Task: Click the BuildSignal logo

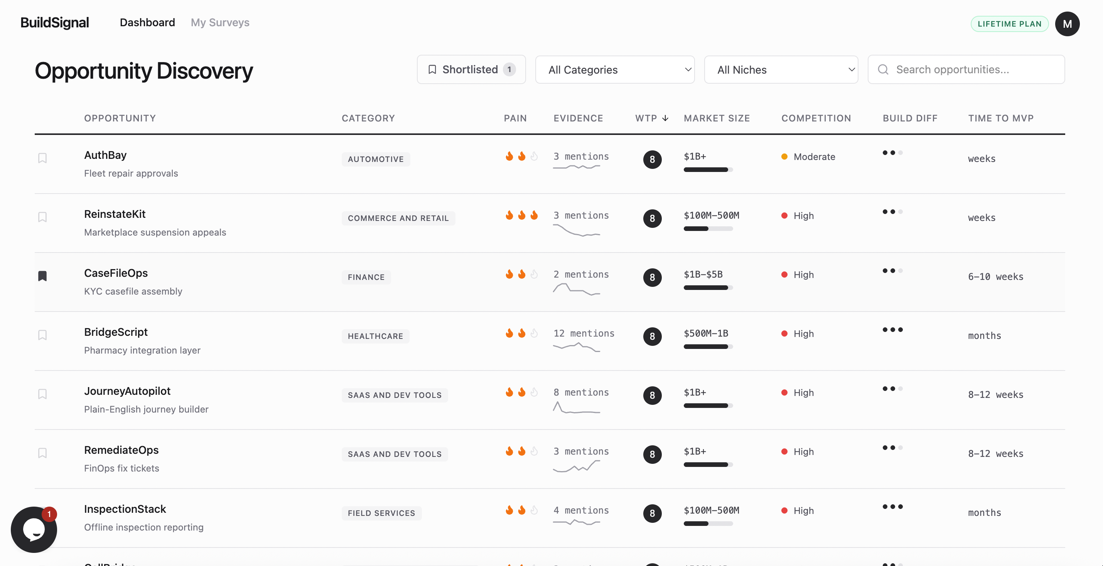Action: point(55,22)
